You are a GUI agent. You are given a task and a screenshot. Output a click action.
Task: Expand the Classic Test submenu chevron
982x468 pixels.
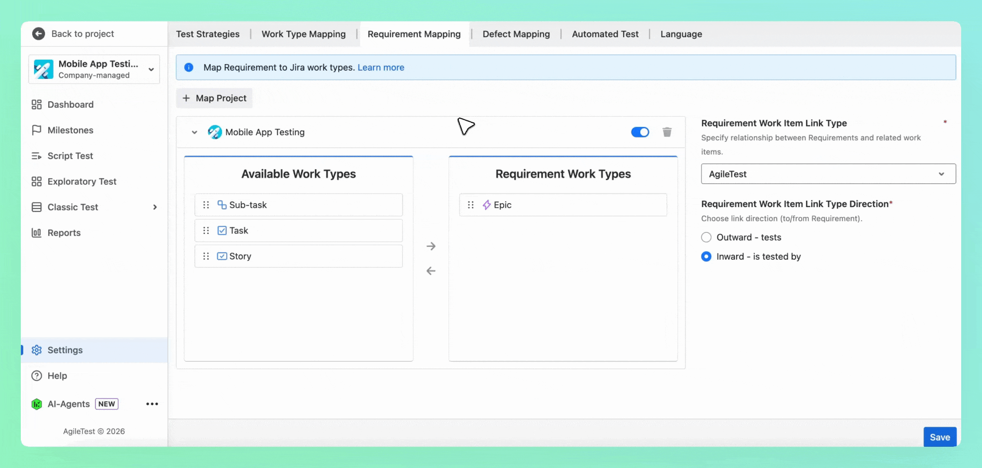[x=155, y=207]
